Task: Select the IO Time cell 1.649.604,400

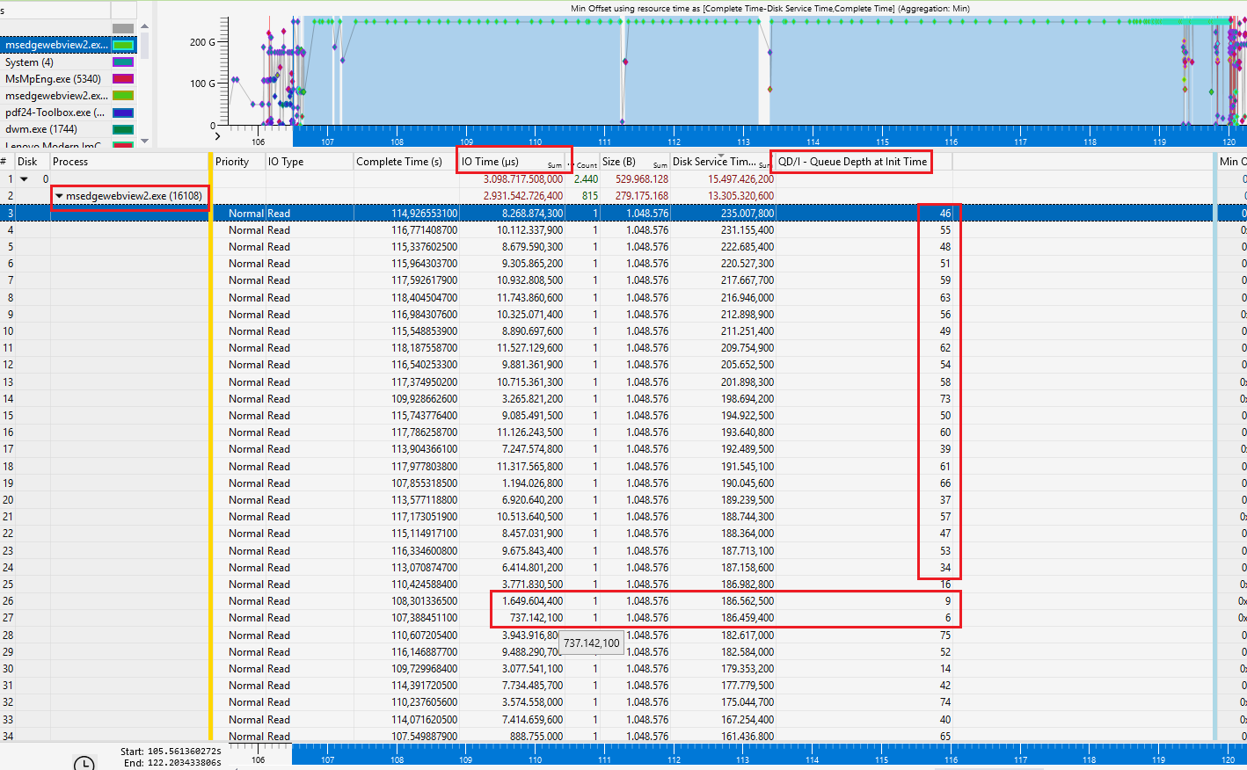Action: 533,601
